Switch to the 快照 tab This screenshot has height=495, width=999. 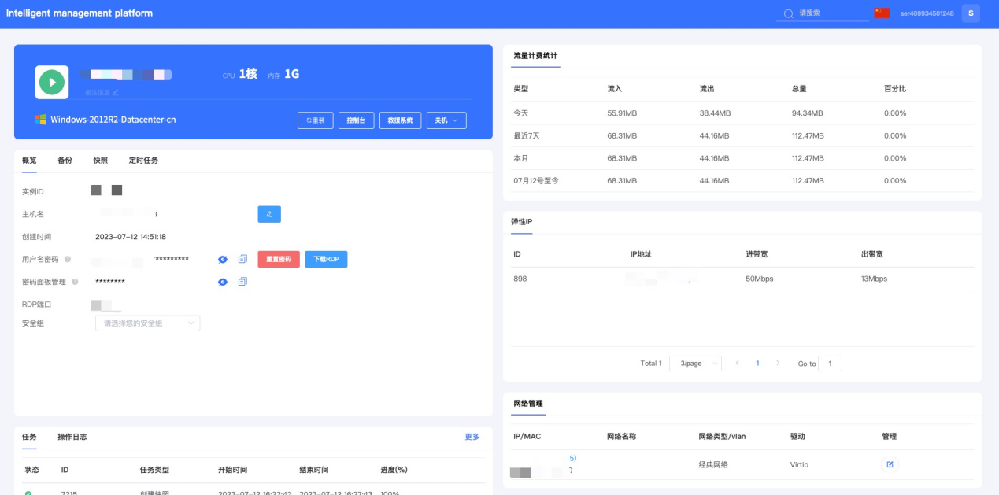[x=100, y=161]
